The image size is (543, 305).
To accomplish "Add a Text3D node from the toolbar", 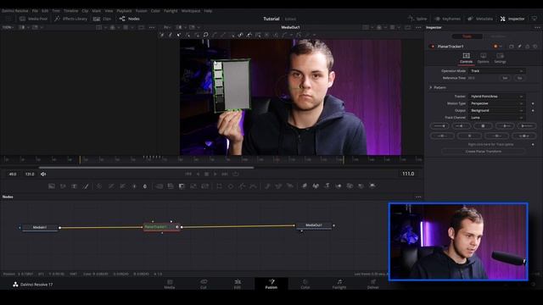I will coord(327,186).
